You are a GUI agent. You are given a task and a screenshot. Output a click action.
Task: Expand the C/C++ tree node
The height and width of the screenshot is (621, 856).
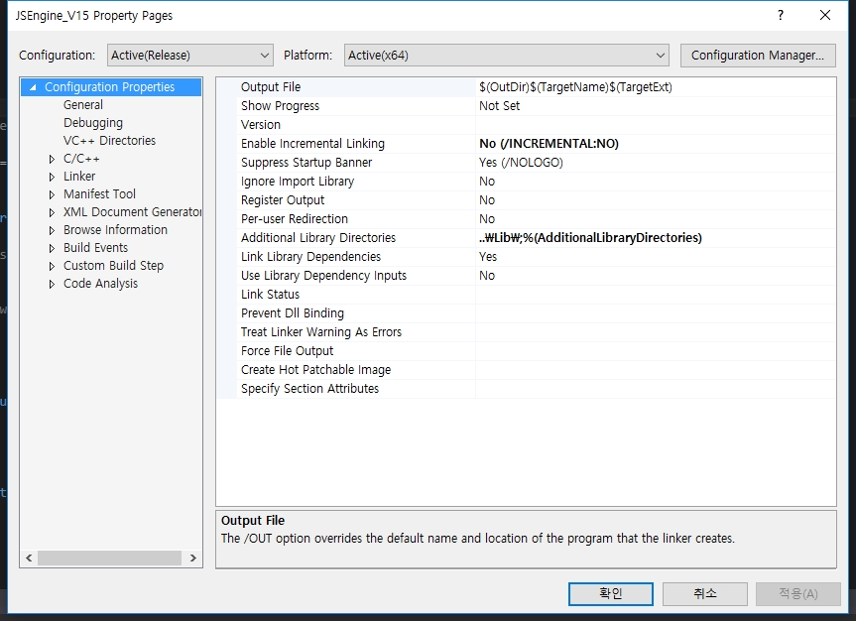tap(52, 158)
